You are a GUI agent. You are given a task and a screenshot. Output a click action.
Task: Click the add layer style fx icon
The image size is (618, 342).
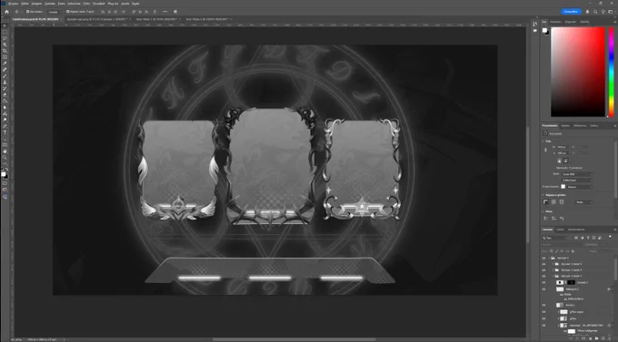coord(577,338)
